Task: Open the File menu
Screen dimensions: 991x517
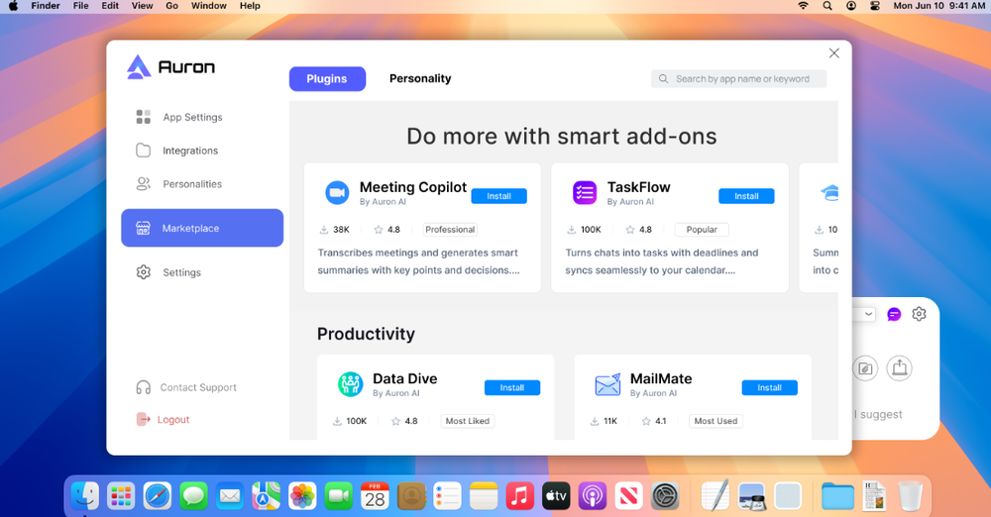Action: pos(81,6)
